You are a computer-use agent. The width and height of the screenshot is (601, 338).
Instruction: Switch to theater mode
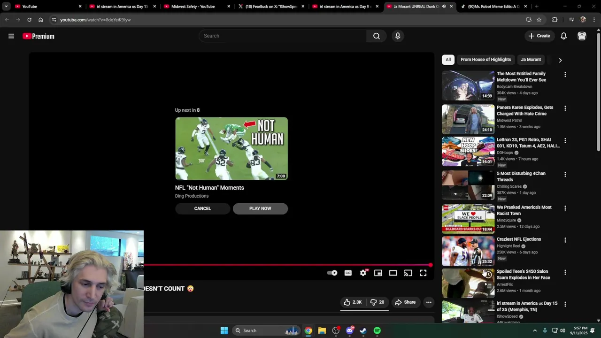[x=393, y=273]
